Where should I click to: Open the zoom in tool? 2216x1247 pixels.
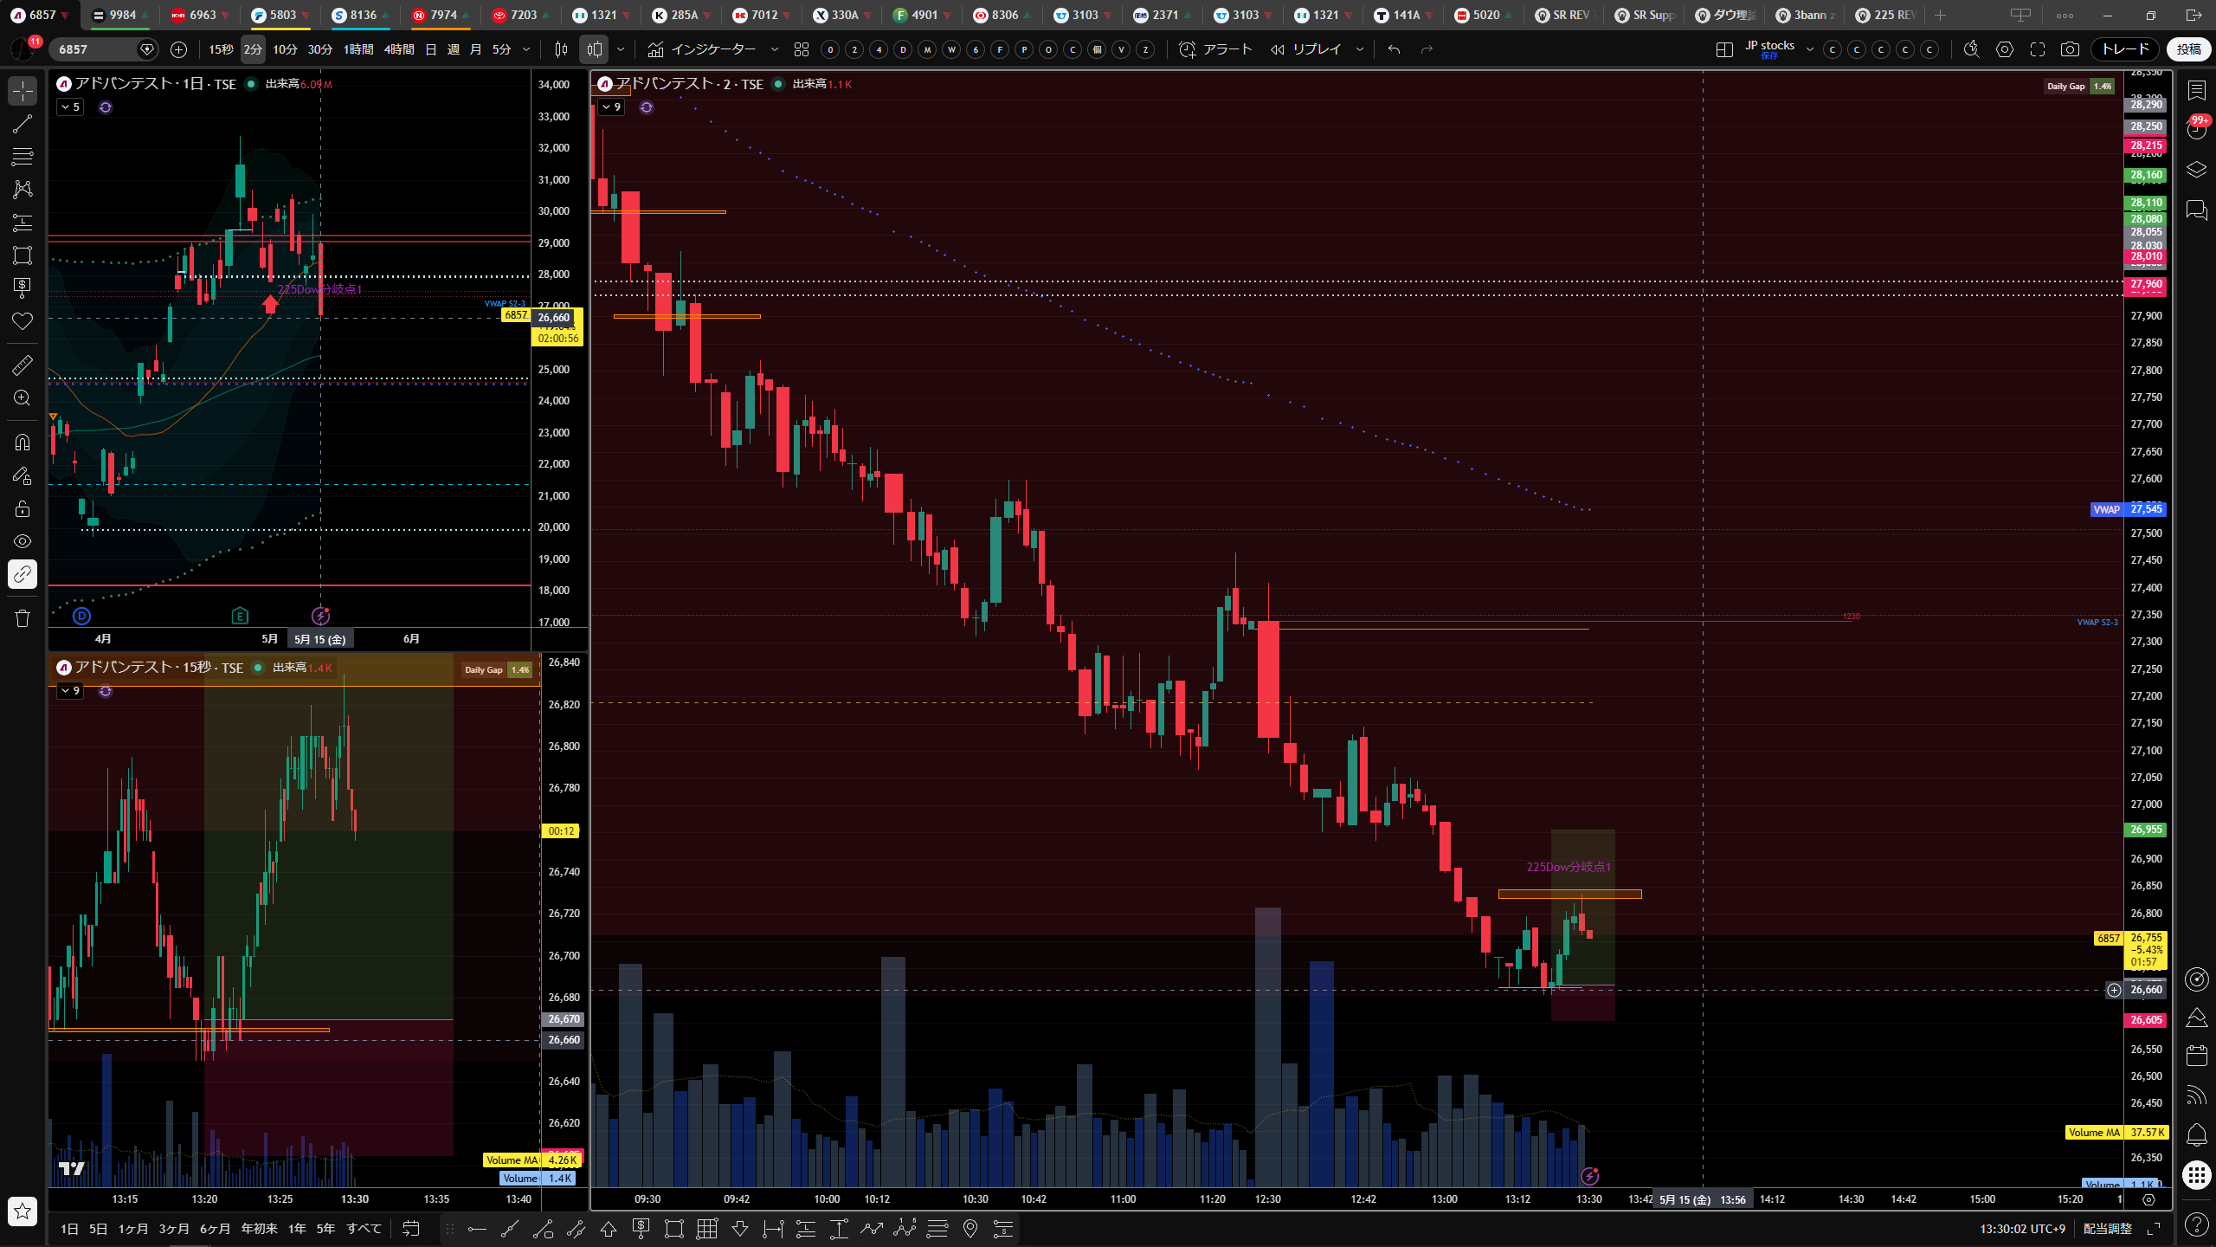coord(23,398)
